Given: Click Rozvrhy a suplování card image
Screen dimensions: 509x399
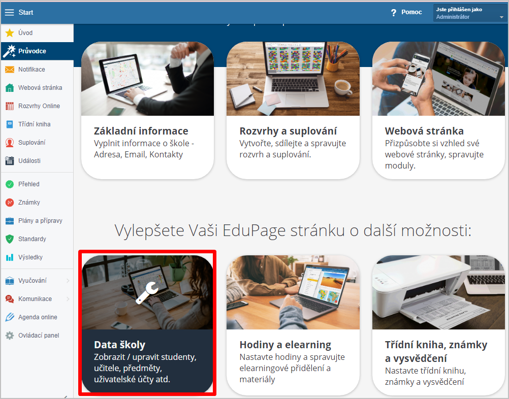Looking at the screenshot, I should click(293, 79).
